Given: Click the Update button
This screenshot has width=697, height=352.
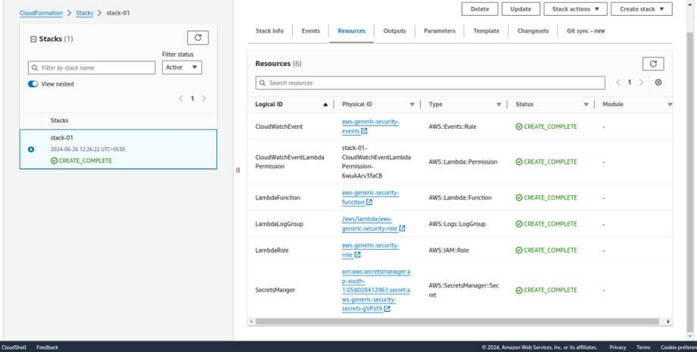Looking at the screenshot, I should point(521,9).
